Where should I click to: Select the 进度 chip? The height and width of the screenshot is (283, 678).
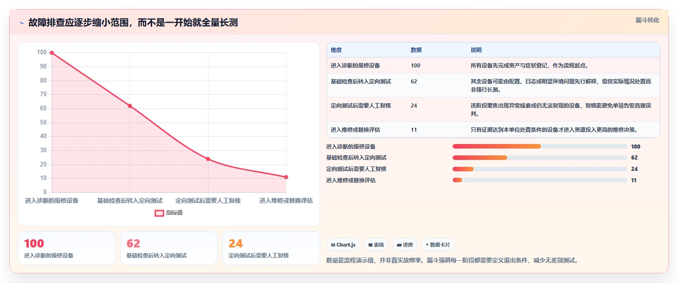click(x=405, y=245)
